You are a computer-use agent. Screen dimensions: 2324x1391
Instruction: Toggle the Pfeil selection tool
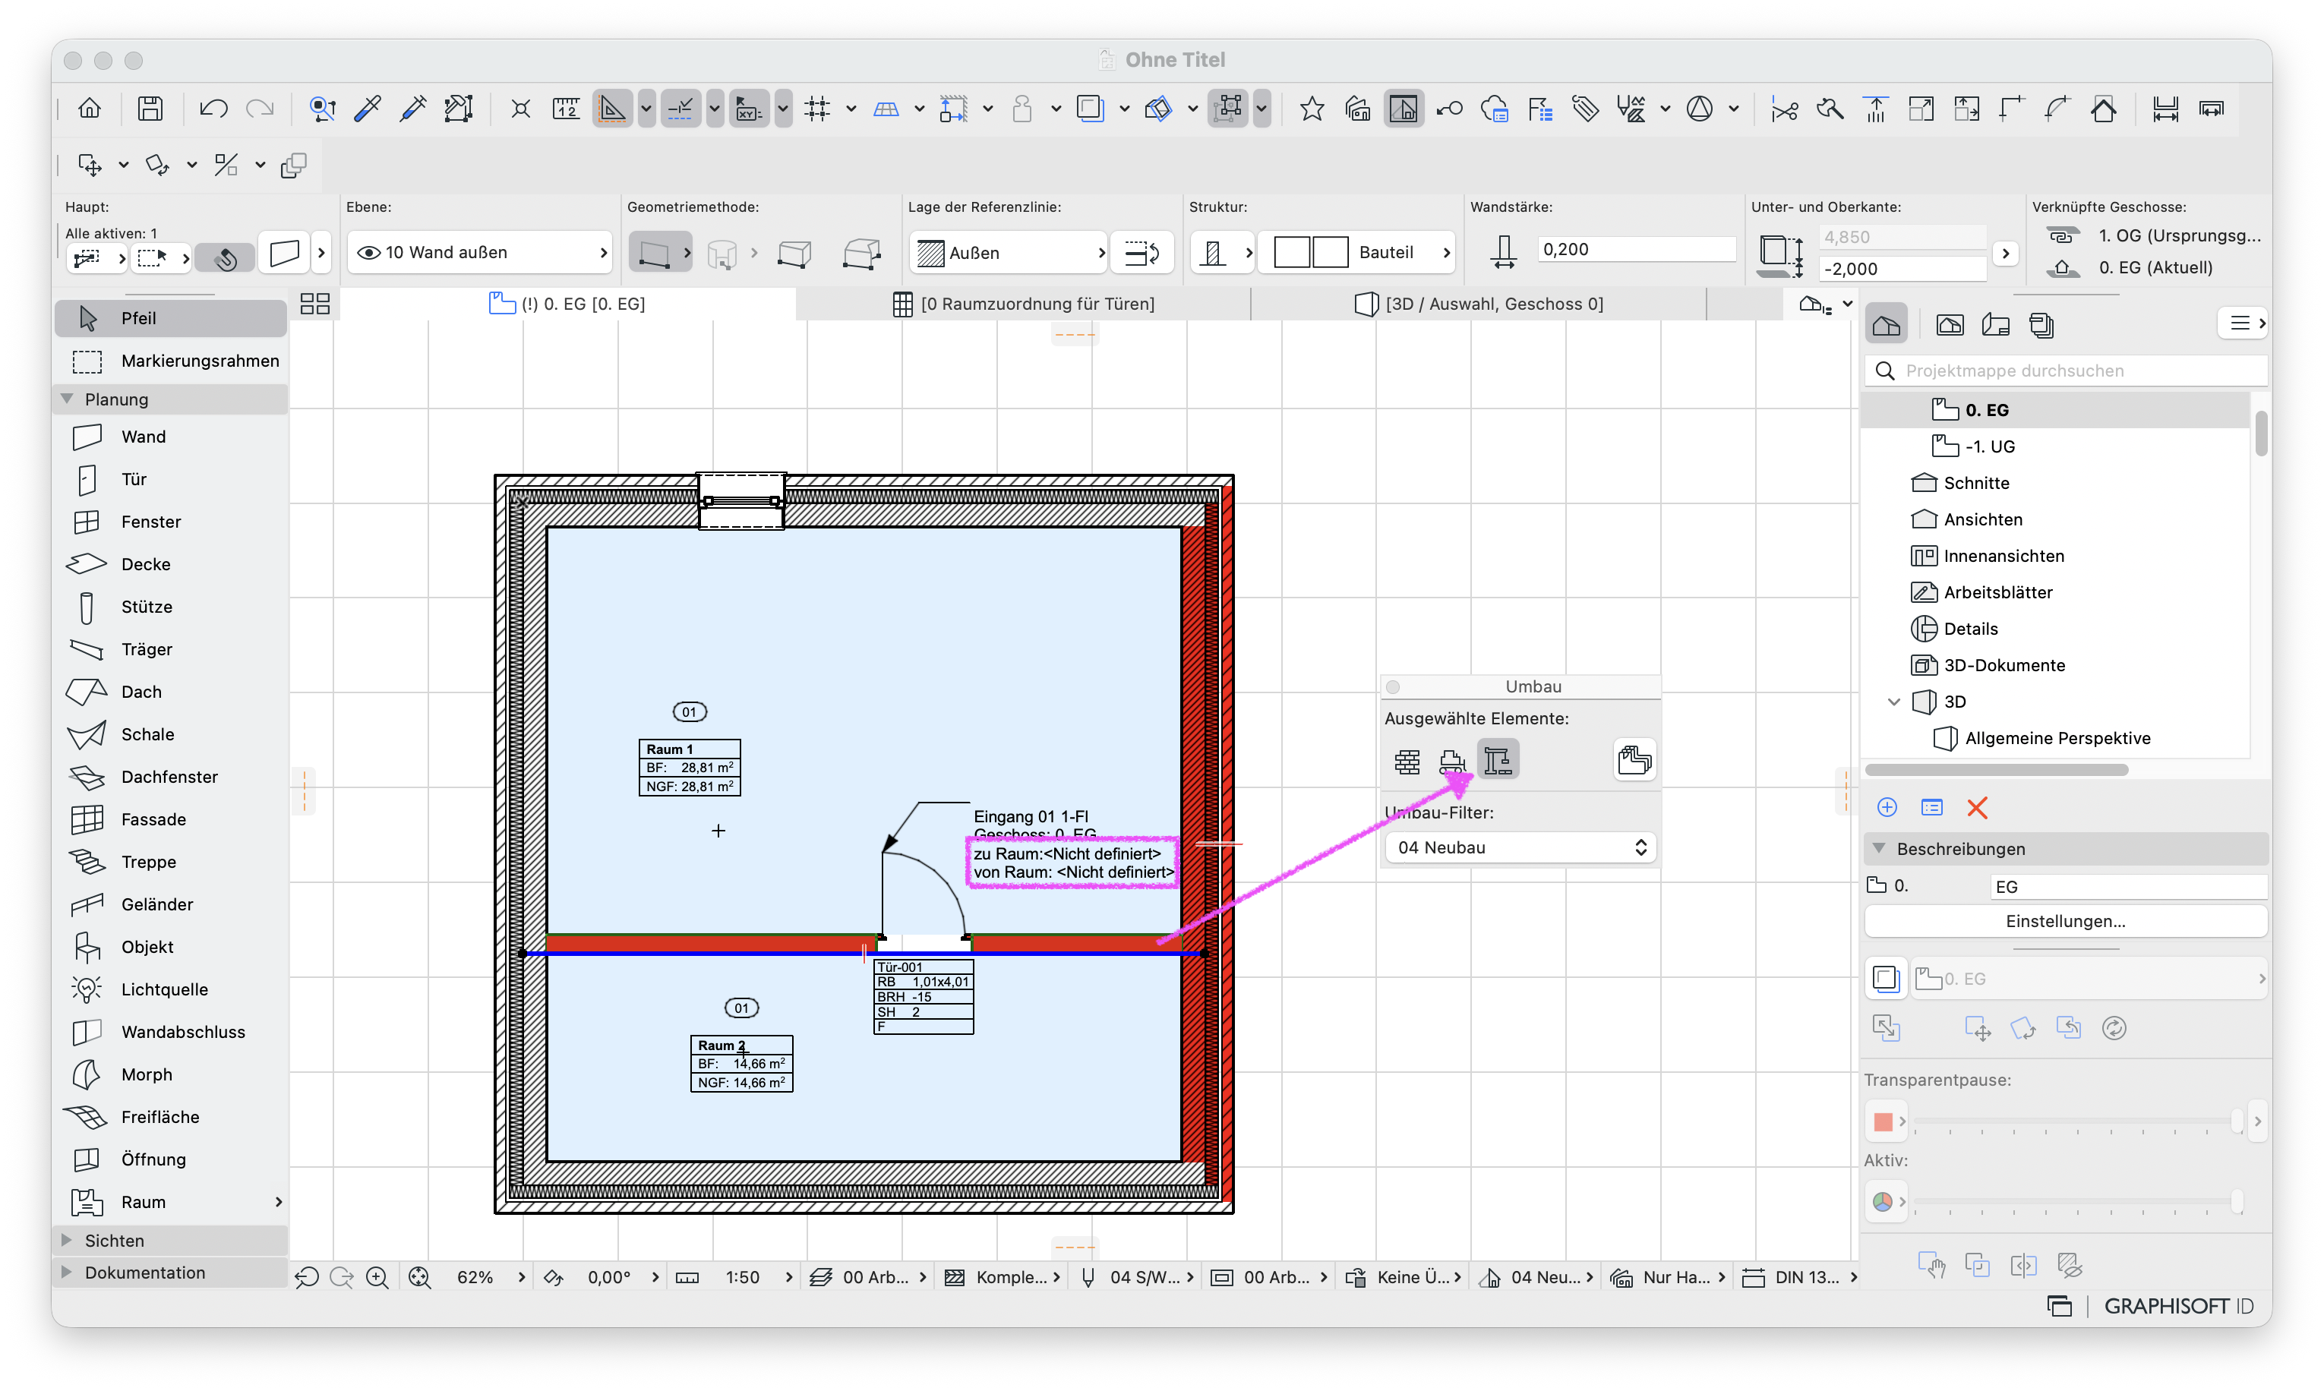click(171, 317)
